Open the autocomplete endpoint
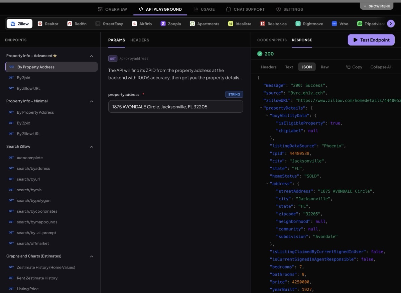The image size is (401, 293). click(x=51, y=158)
